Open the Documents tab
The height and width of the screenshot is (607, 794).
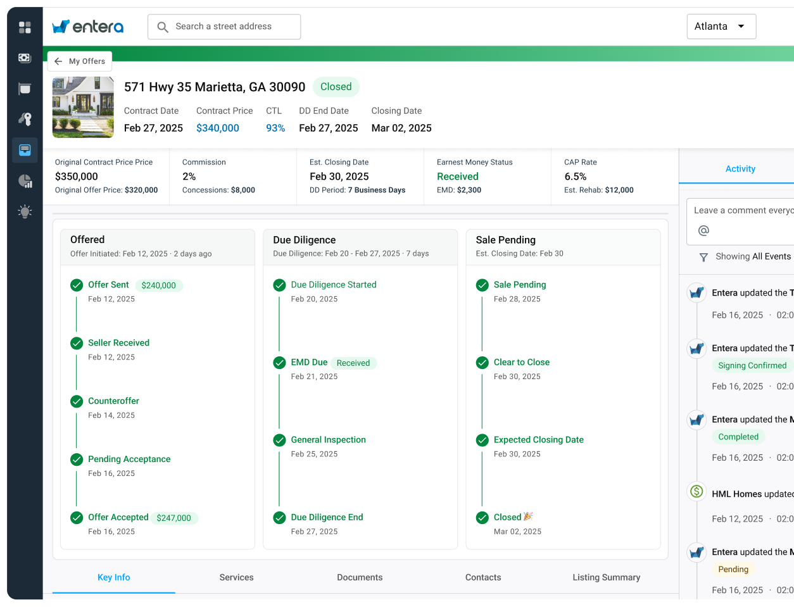tap(360, 577)
